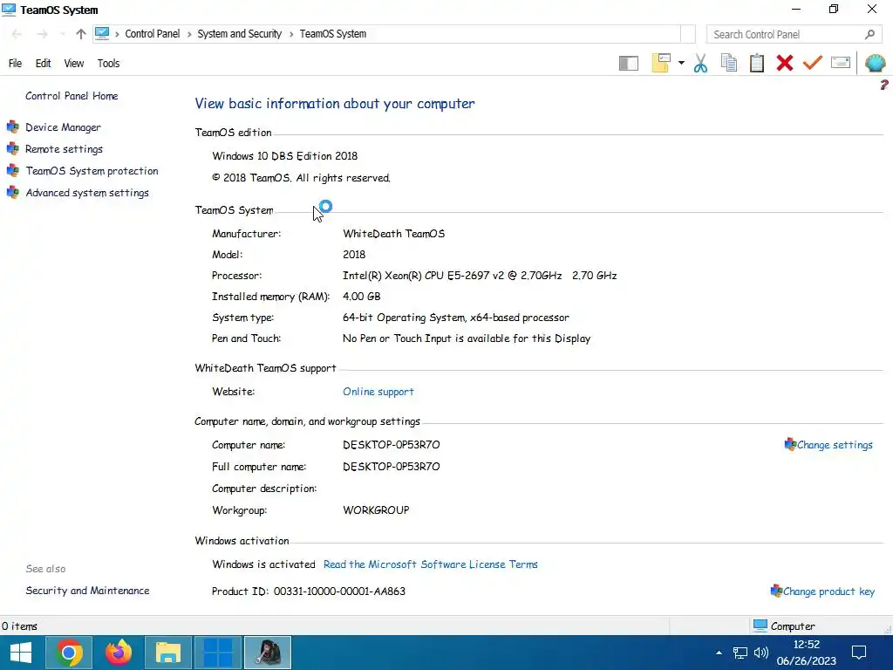Open the Online support link
Image resolution: width=893 pixels, height=670 pixels.
coord(378,392)
